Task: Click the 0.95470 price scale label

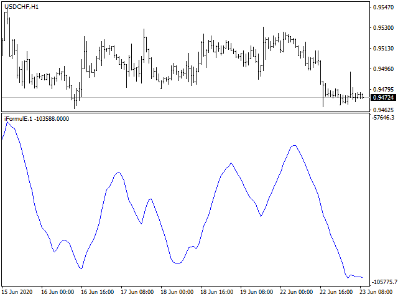Action: pos(383,7)
